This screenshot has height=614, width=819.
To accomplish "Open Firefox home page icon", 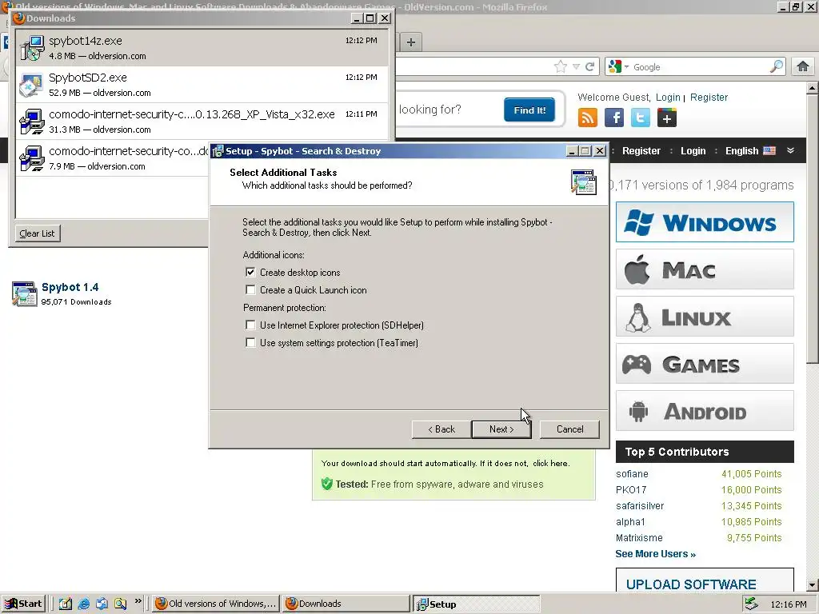I will pos(803,66).
